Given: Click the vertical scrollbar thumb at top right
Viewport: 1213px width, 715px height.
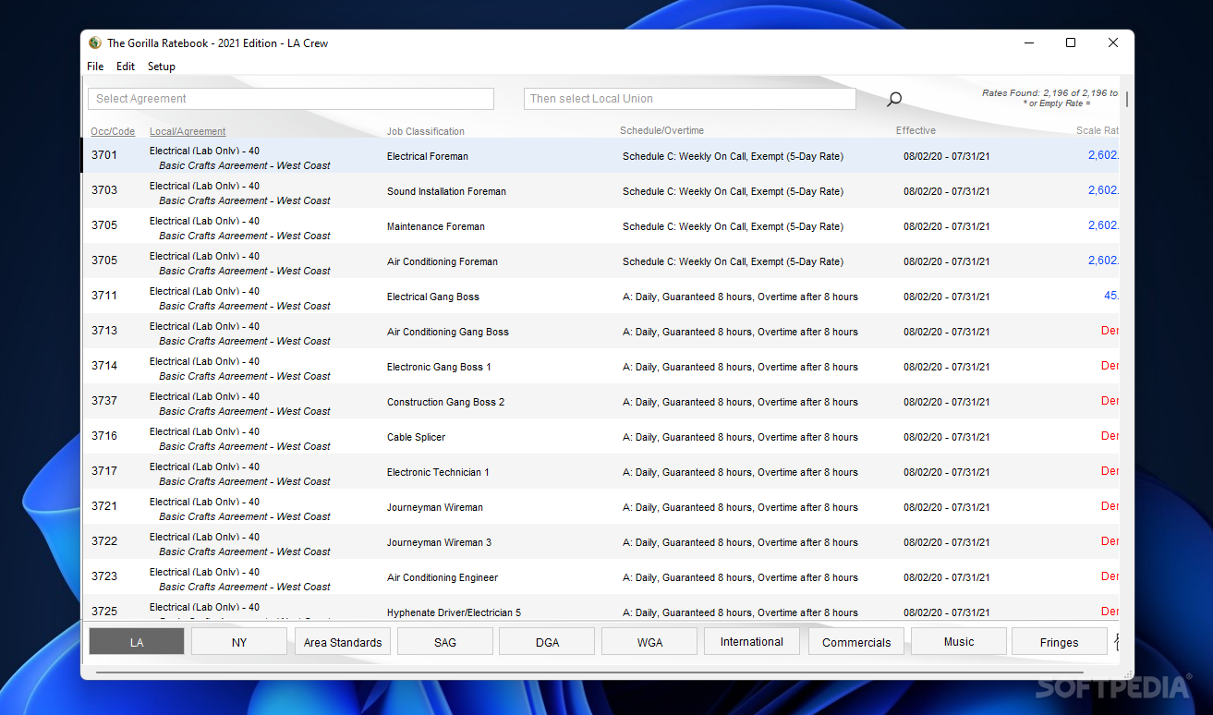Looking at the screenshot, I should tap(1127, 99).
